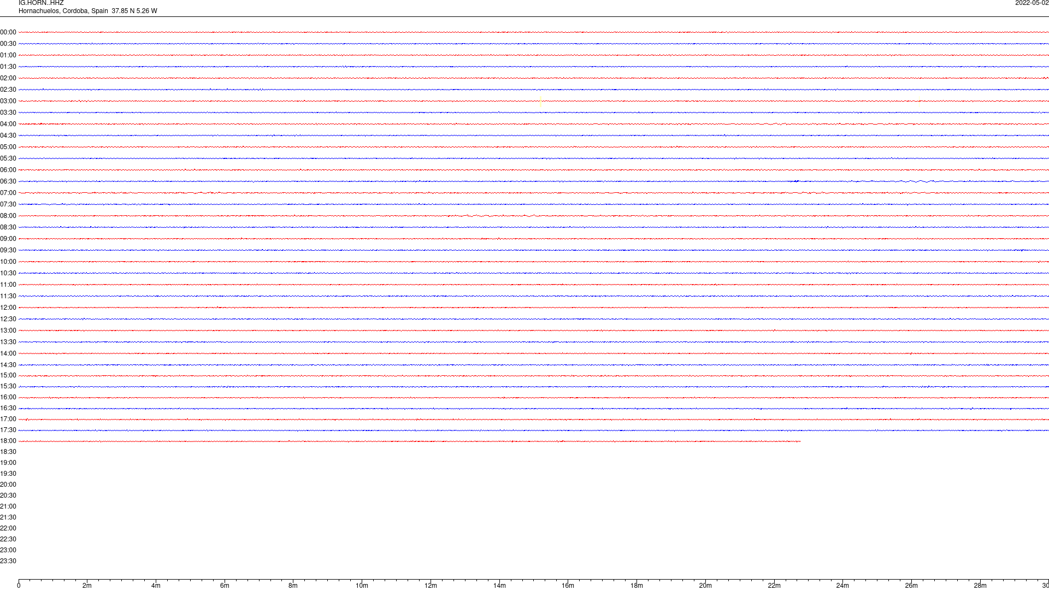1049x590 pixels.
Task: Click the 4m tick on the time axis
Action: pos(156,586)
